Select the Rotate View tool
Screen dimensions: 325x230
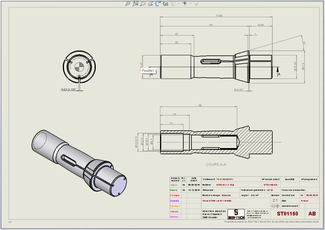point(158,3)
